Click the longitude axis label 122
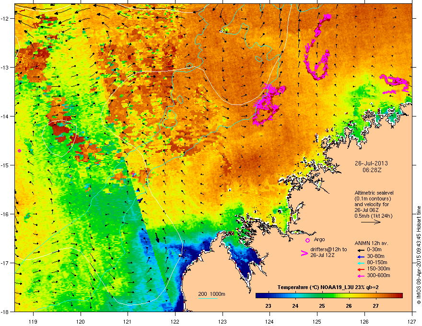 pyautogui.click(x=175, y=321)
